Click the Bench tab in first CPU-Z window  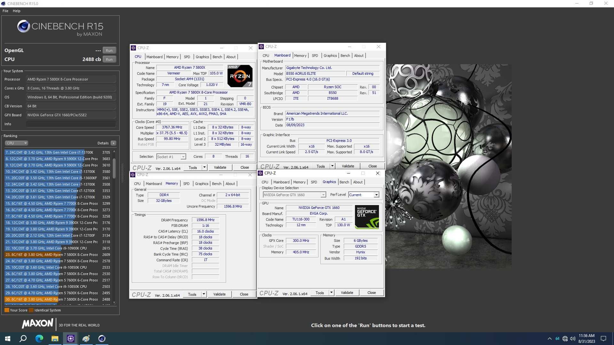pyautogui.click(x=217, y=57)
